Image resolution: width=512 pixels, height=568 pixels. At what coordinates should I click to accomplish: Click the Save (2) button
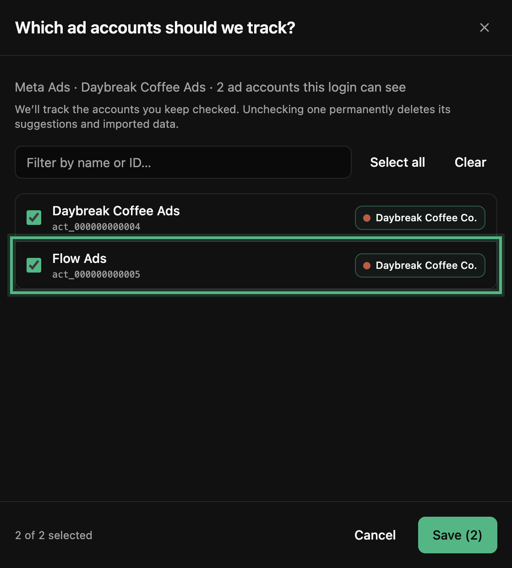[x=458, y=535]
